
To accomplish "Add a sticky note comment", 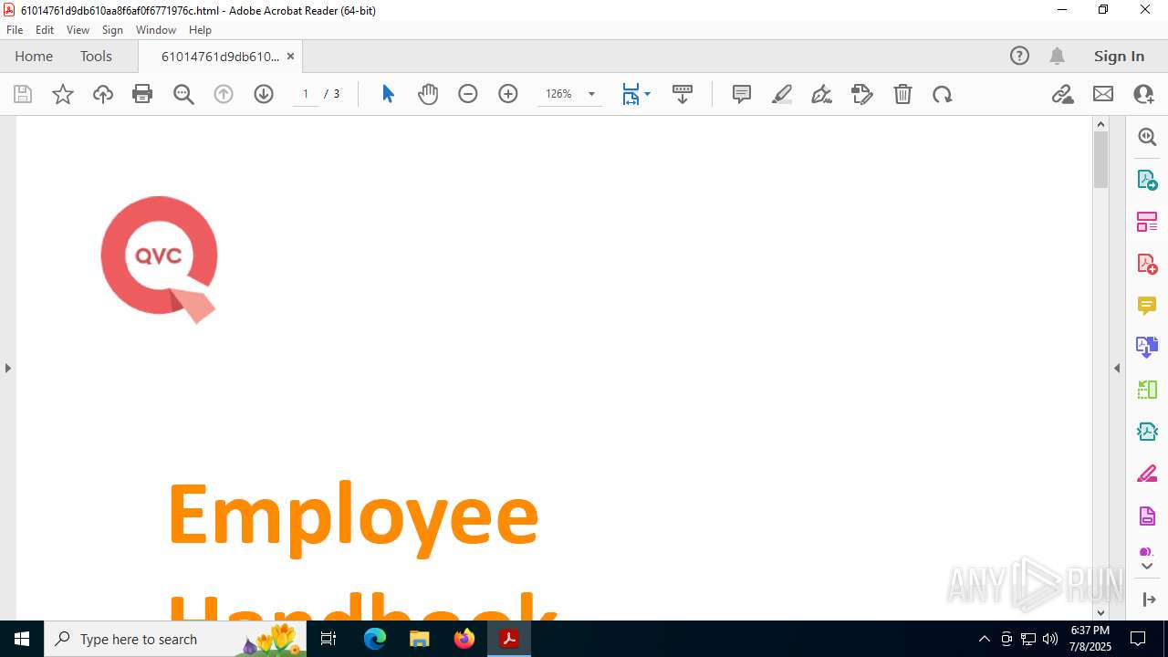I will 742,94.
